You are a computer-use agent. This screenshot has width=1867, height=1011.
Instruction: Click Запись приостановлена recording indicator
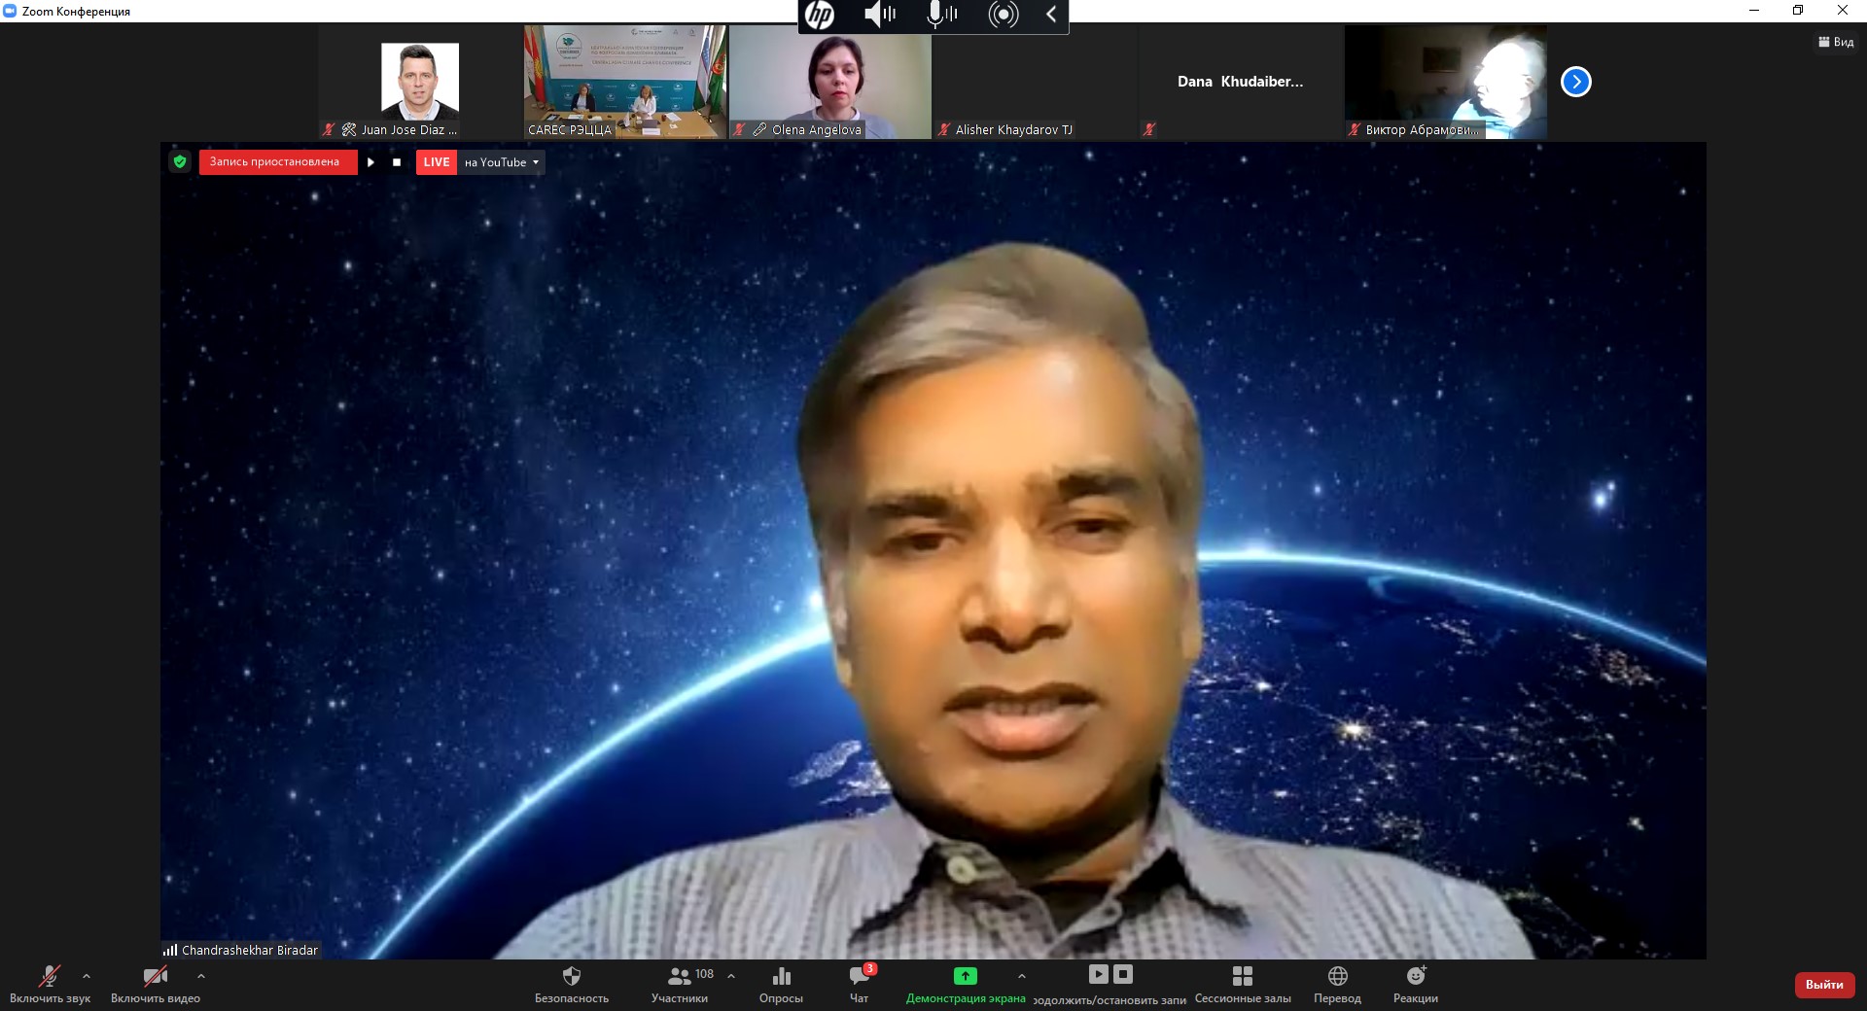278,162
